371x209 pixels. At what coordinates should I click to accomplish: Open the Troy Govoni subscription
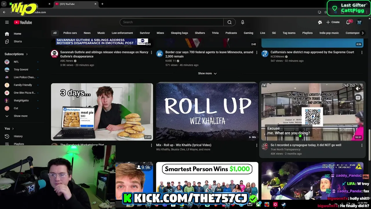pos(22,70)
